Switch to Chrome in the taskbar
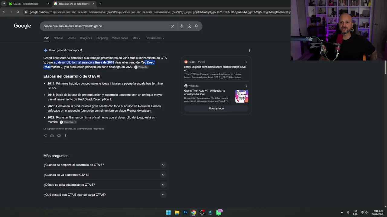 click(x=193, y=212)
